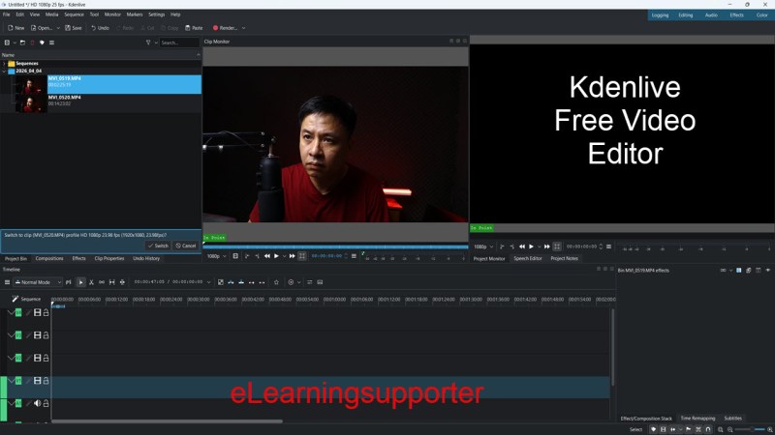Collapse the 2026_04_04 folder

(x=4, y=71)
